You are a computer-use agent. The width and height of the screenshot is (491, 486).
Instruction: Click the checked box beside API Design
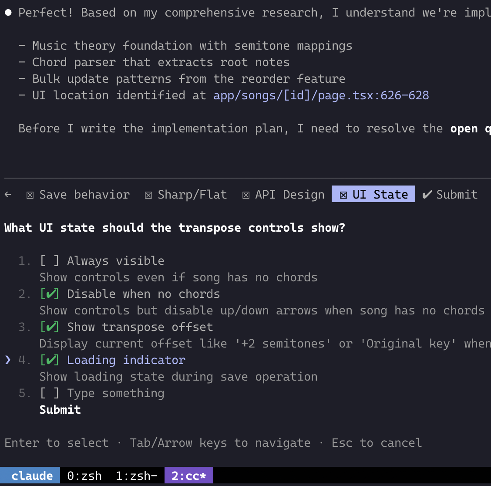pos(245,195)
